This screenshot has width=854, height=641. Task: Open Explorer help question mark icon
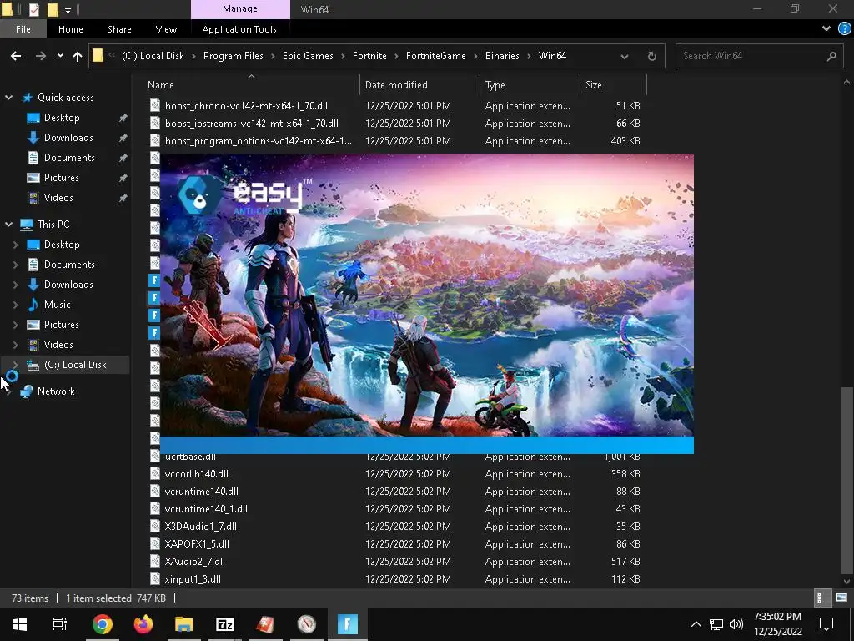pyautogui.click(x=844, y=29)
